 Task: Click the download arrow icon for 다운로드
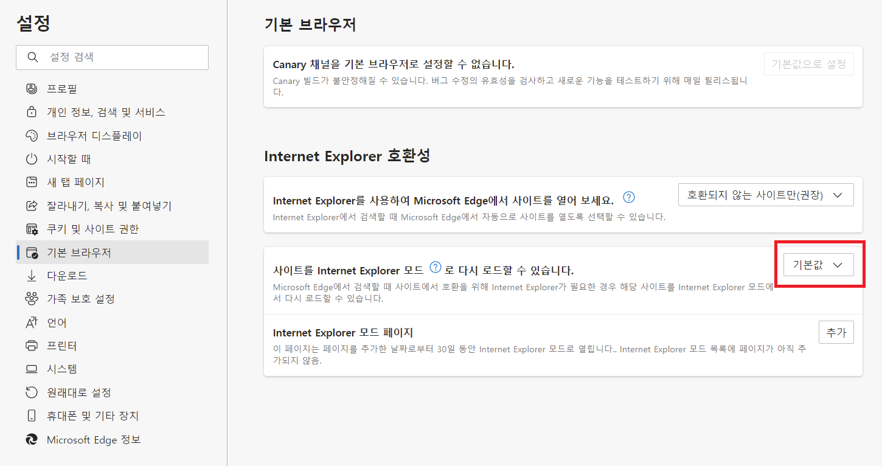point(32,276)
